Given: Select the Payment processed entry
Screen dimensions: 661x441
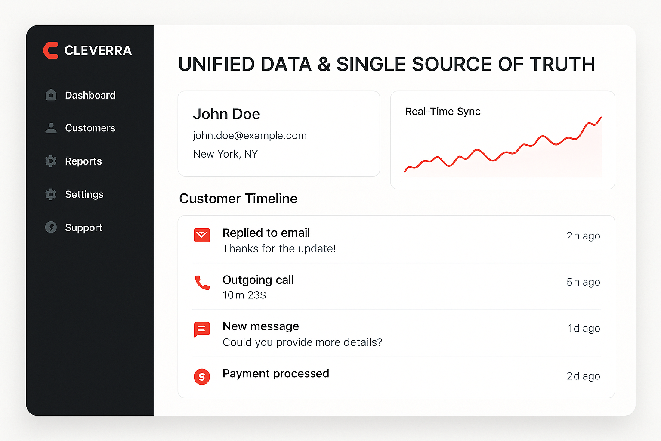Looking at the screenshot, I should coord(276,373).
